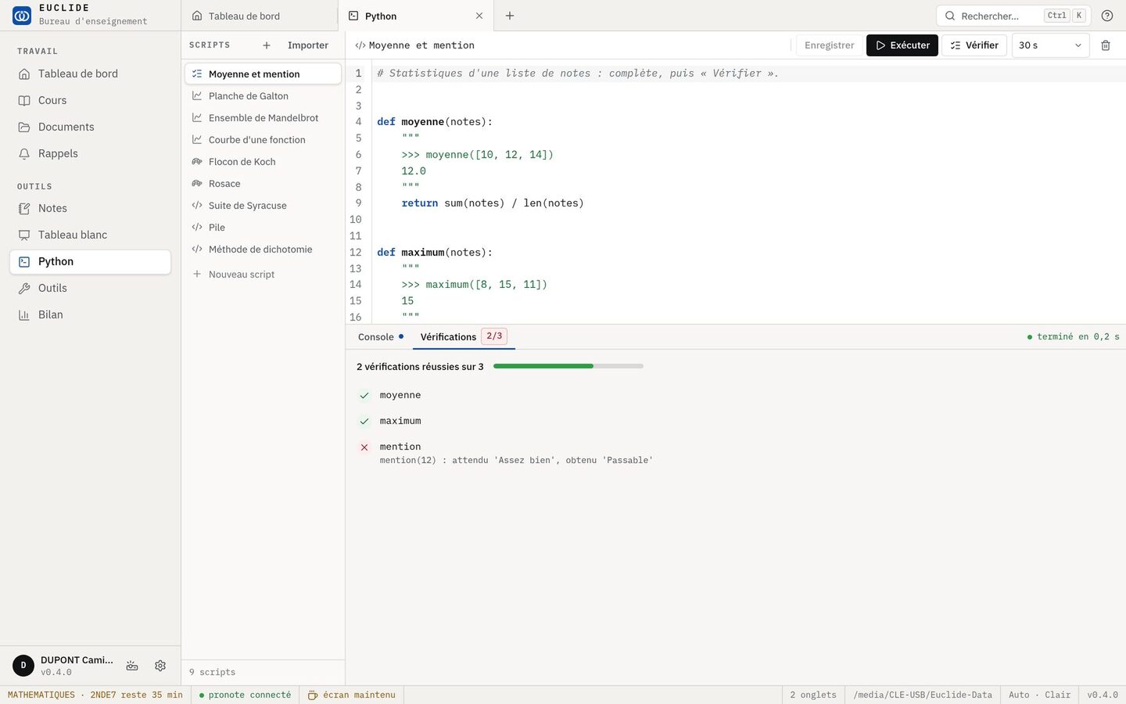Open Documents in the sidebar
This screenshot has height=704, width=1126.
click(x=90, y=127)
